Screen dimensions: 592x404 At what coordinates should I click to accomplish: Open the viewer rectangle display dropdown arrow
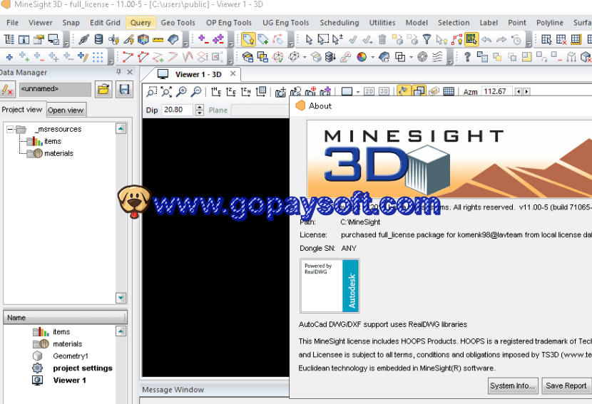[357, 92]
